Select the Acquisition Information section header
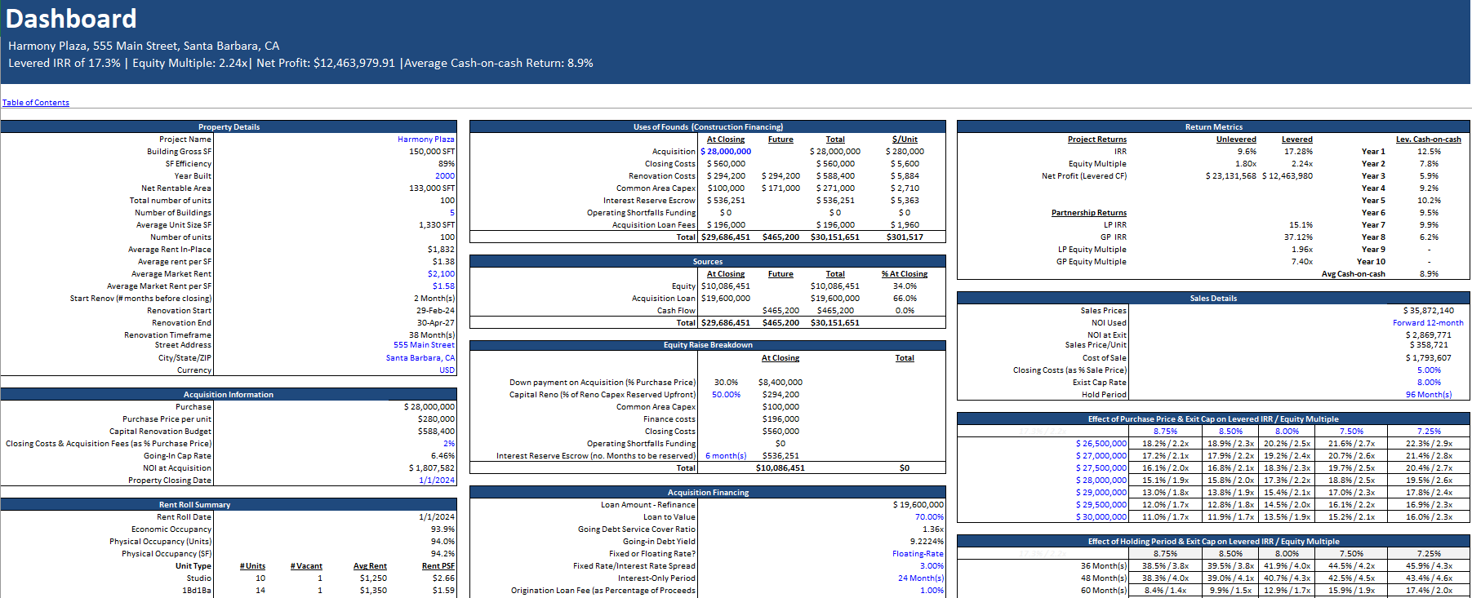The image size is (1472, 598). pos(229,395)
